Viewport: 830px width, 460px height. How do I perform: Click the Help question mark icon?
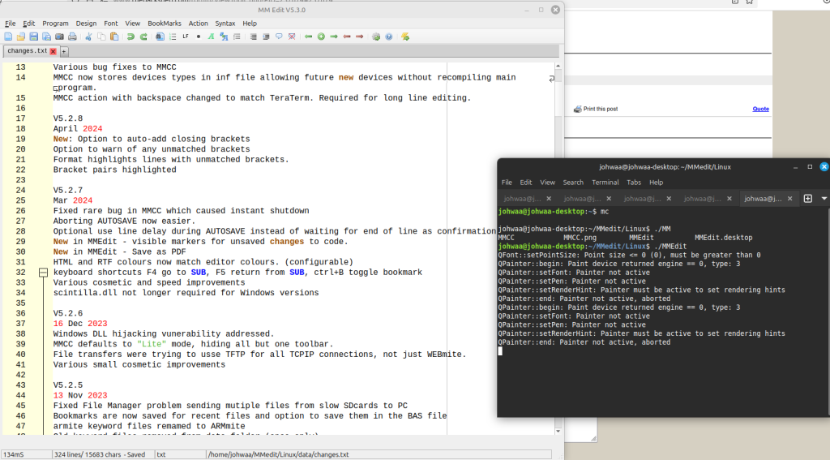388,37
